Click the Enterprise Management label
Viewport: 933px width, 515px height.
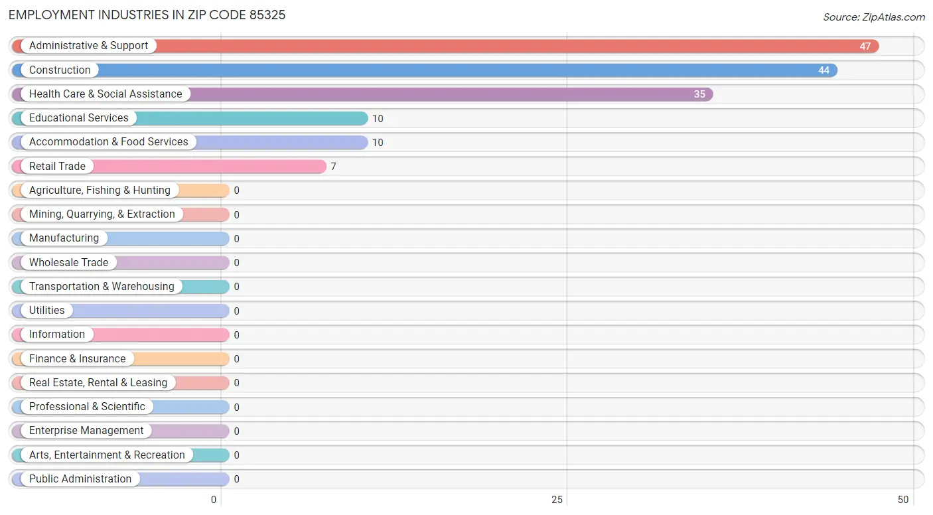point(86,430)
